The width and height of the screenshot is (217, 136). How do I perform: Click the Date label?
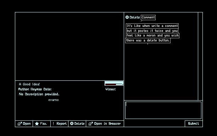click(48, 89)
